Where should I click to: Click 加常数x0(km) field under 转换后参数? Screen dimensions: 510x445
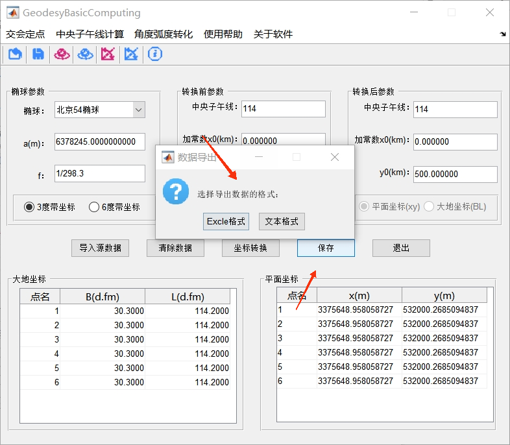point(455,142)
